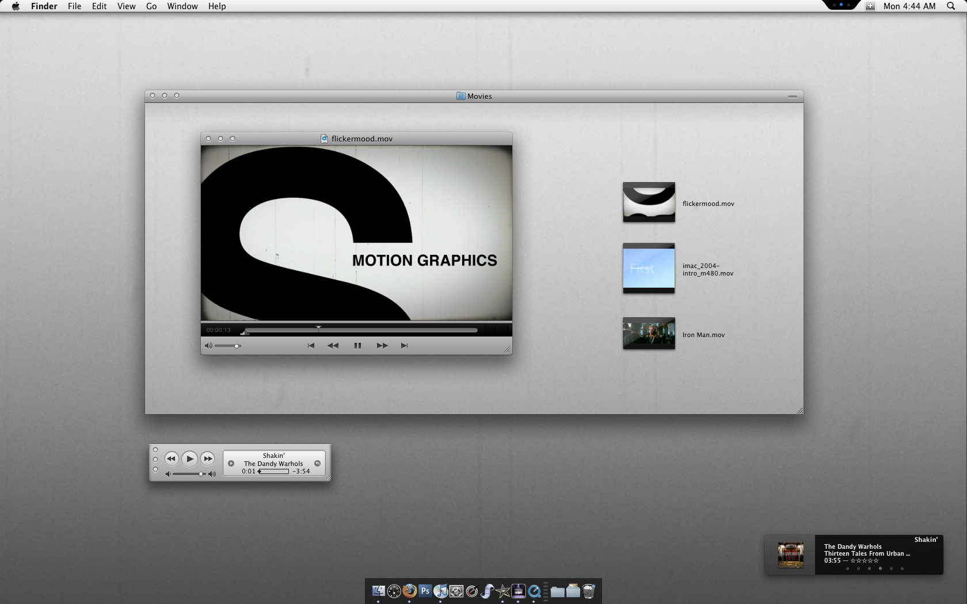Open the Window menu
Screen dimensions: 967x604
(182, 6)
